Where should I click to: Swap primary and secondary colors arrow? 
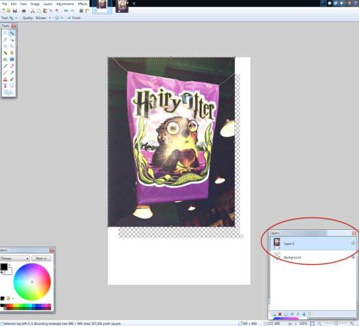click(x=10, y=265)
